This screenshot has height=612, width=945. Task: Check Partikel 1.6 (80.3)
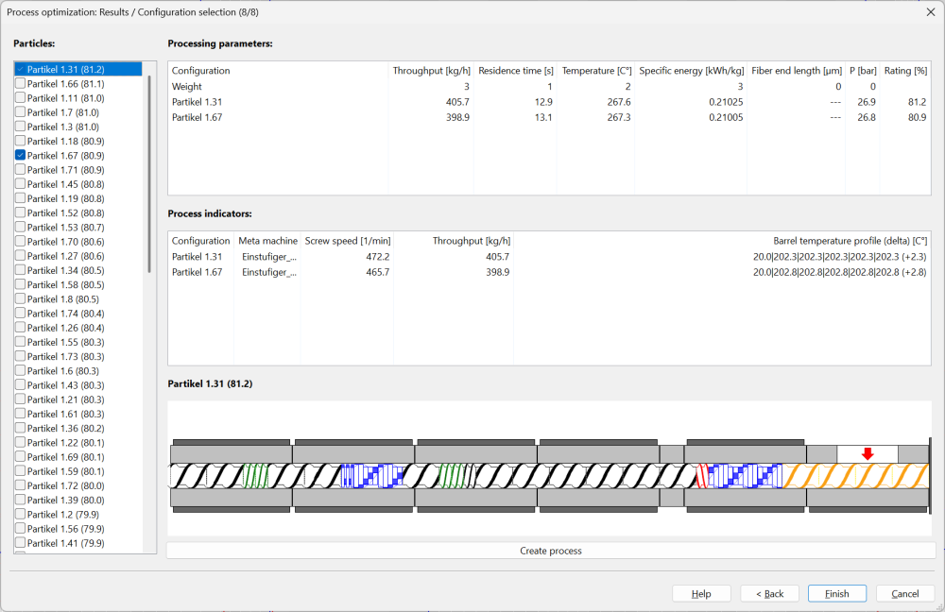(x=21, y=370)
